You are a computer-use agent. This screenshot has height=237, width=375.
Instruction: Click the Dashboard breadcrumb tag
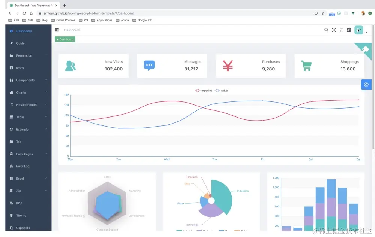click(64, 39)
